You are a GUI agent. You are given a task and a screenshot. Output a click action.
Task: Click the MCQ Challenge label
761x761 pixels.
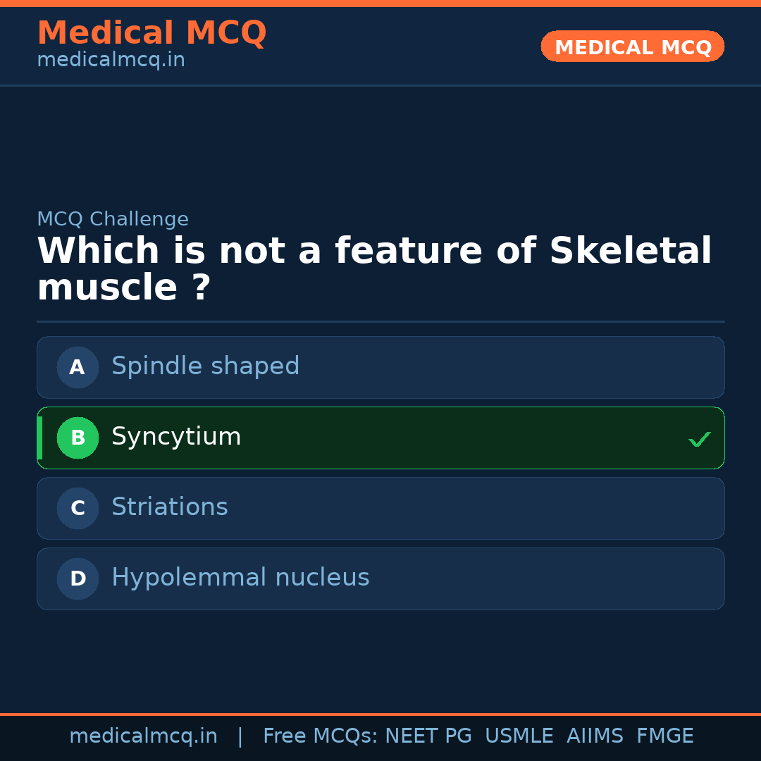pos(113,219)
